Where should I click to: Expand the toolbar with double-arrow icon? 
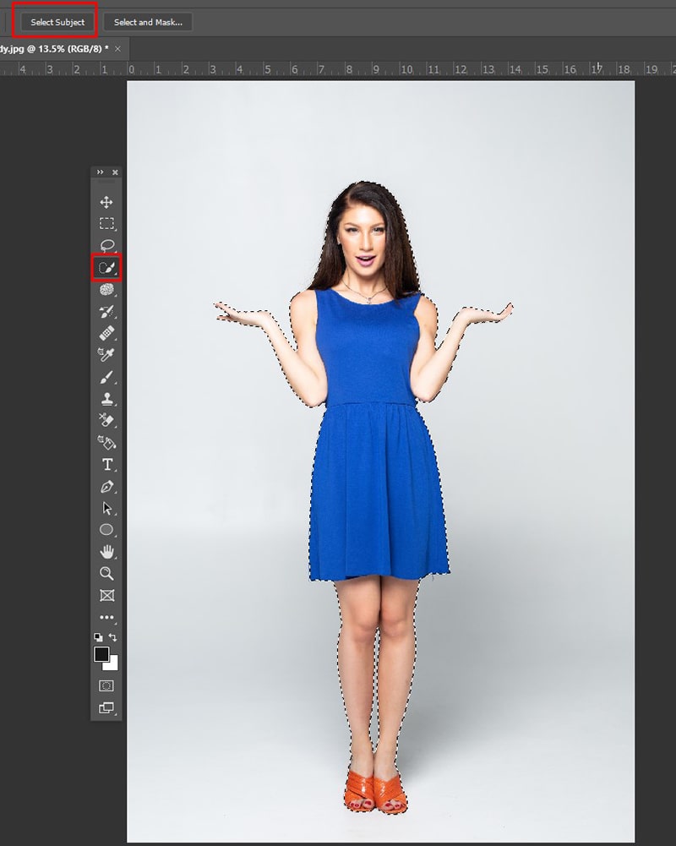100,172
